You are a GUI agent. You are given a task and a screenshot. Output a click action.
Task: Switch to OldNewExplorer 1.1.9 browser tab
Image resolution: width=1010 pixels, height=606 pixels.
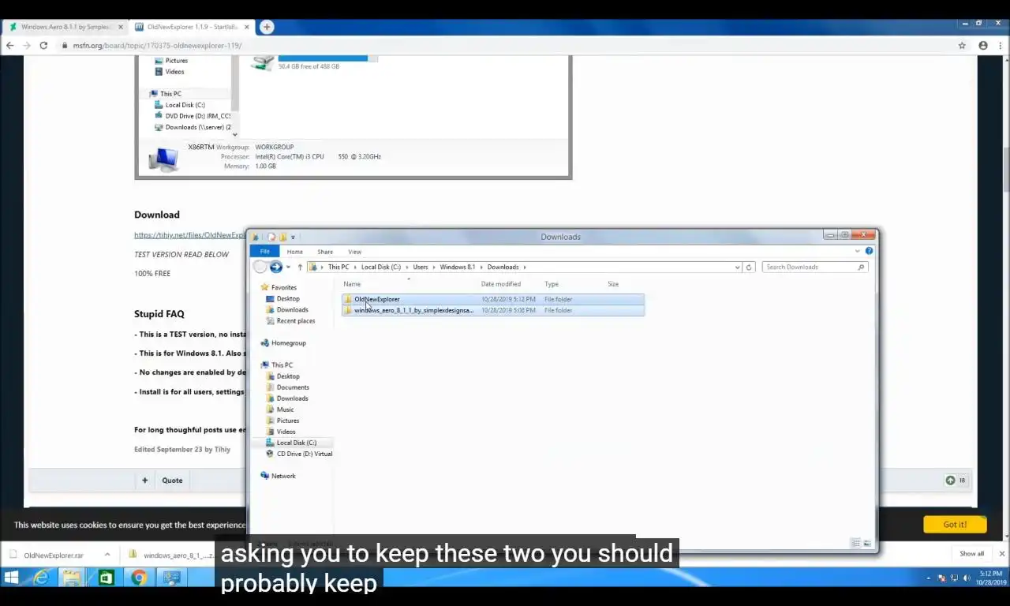193,27
